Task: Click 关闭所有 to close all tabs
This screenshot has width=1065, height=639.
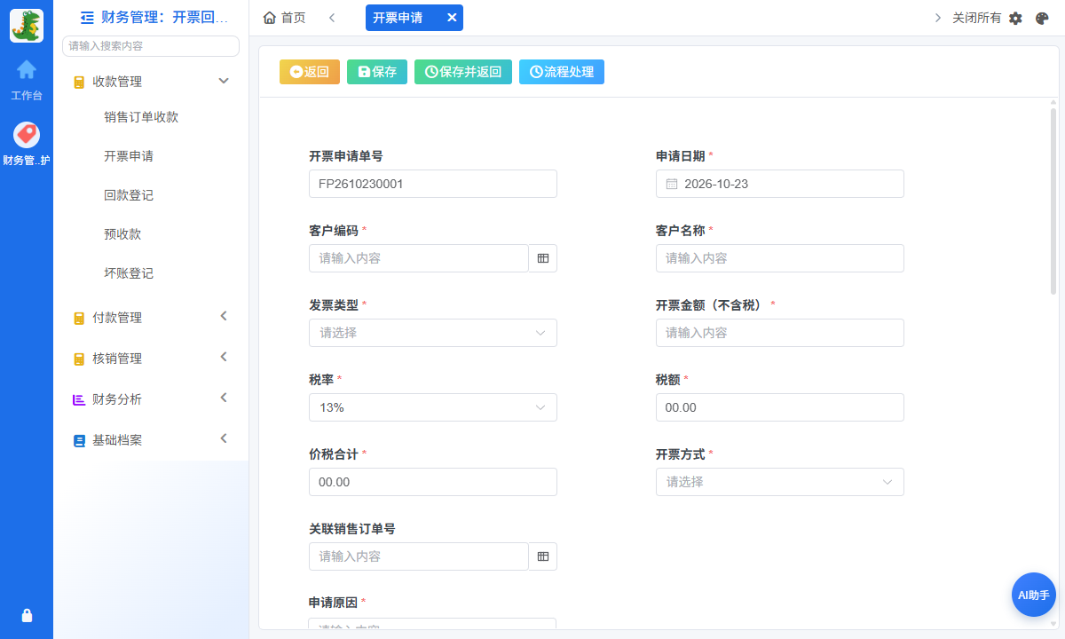Action: [x=976, y=18]
